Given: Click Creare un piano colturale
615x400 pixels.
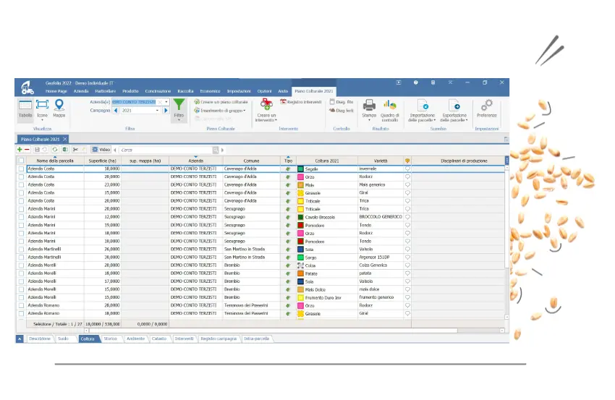Looking at the screenshot, I should (221, 102).
